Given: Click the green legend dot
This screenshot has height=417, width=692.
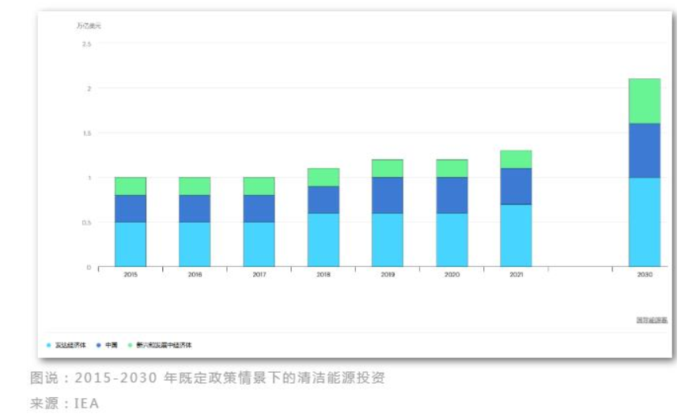Looking at the screenshot, I should pos(129,345).
